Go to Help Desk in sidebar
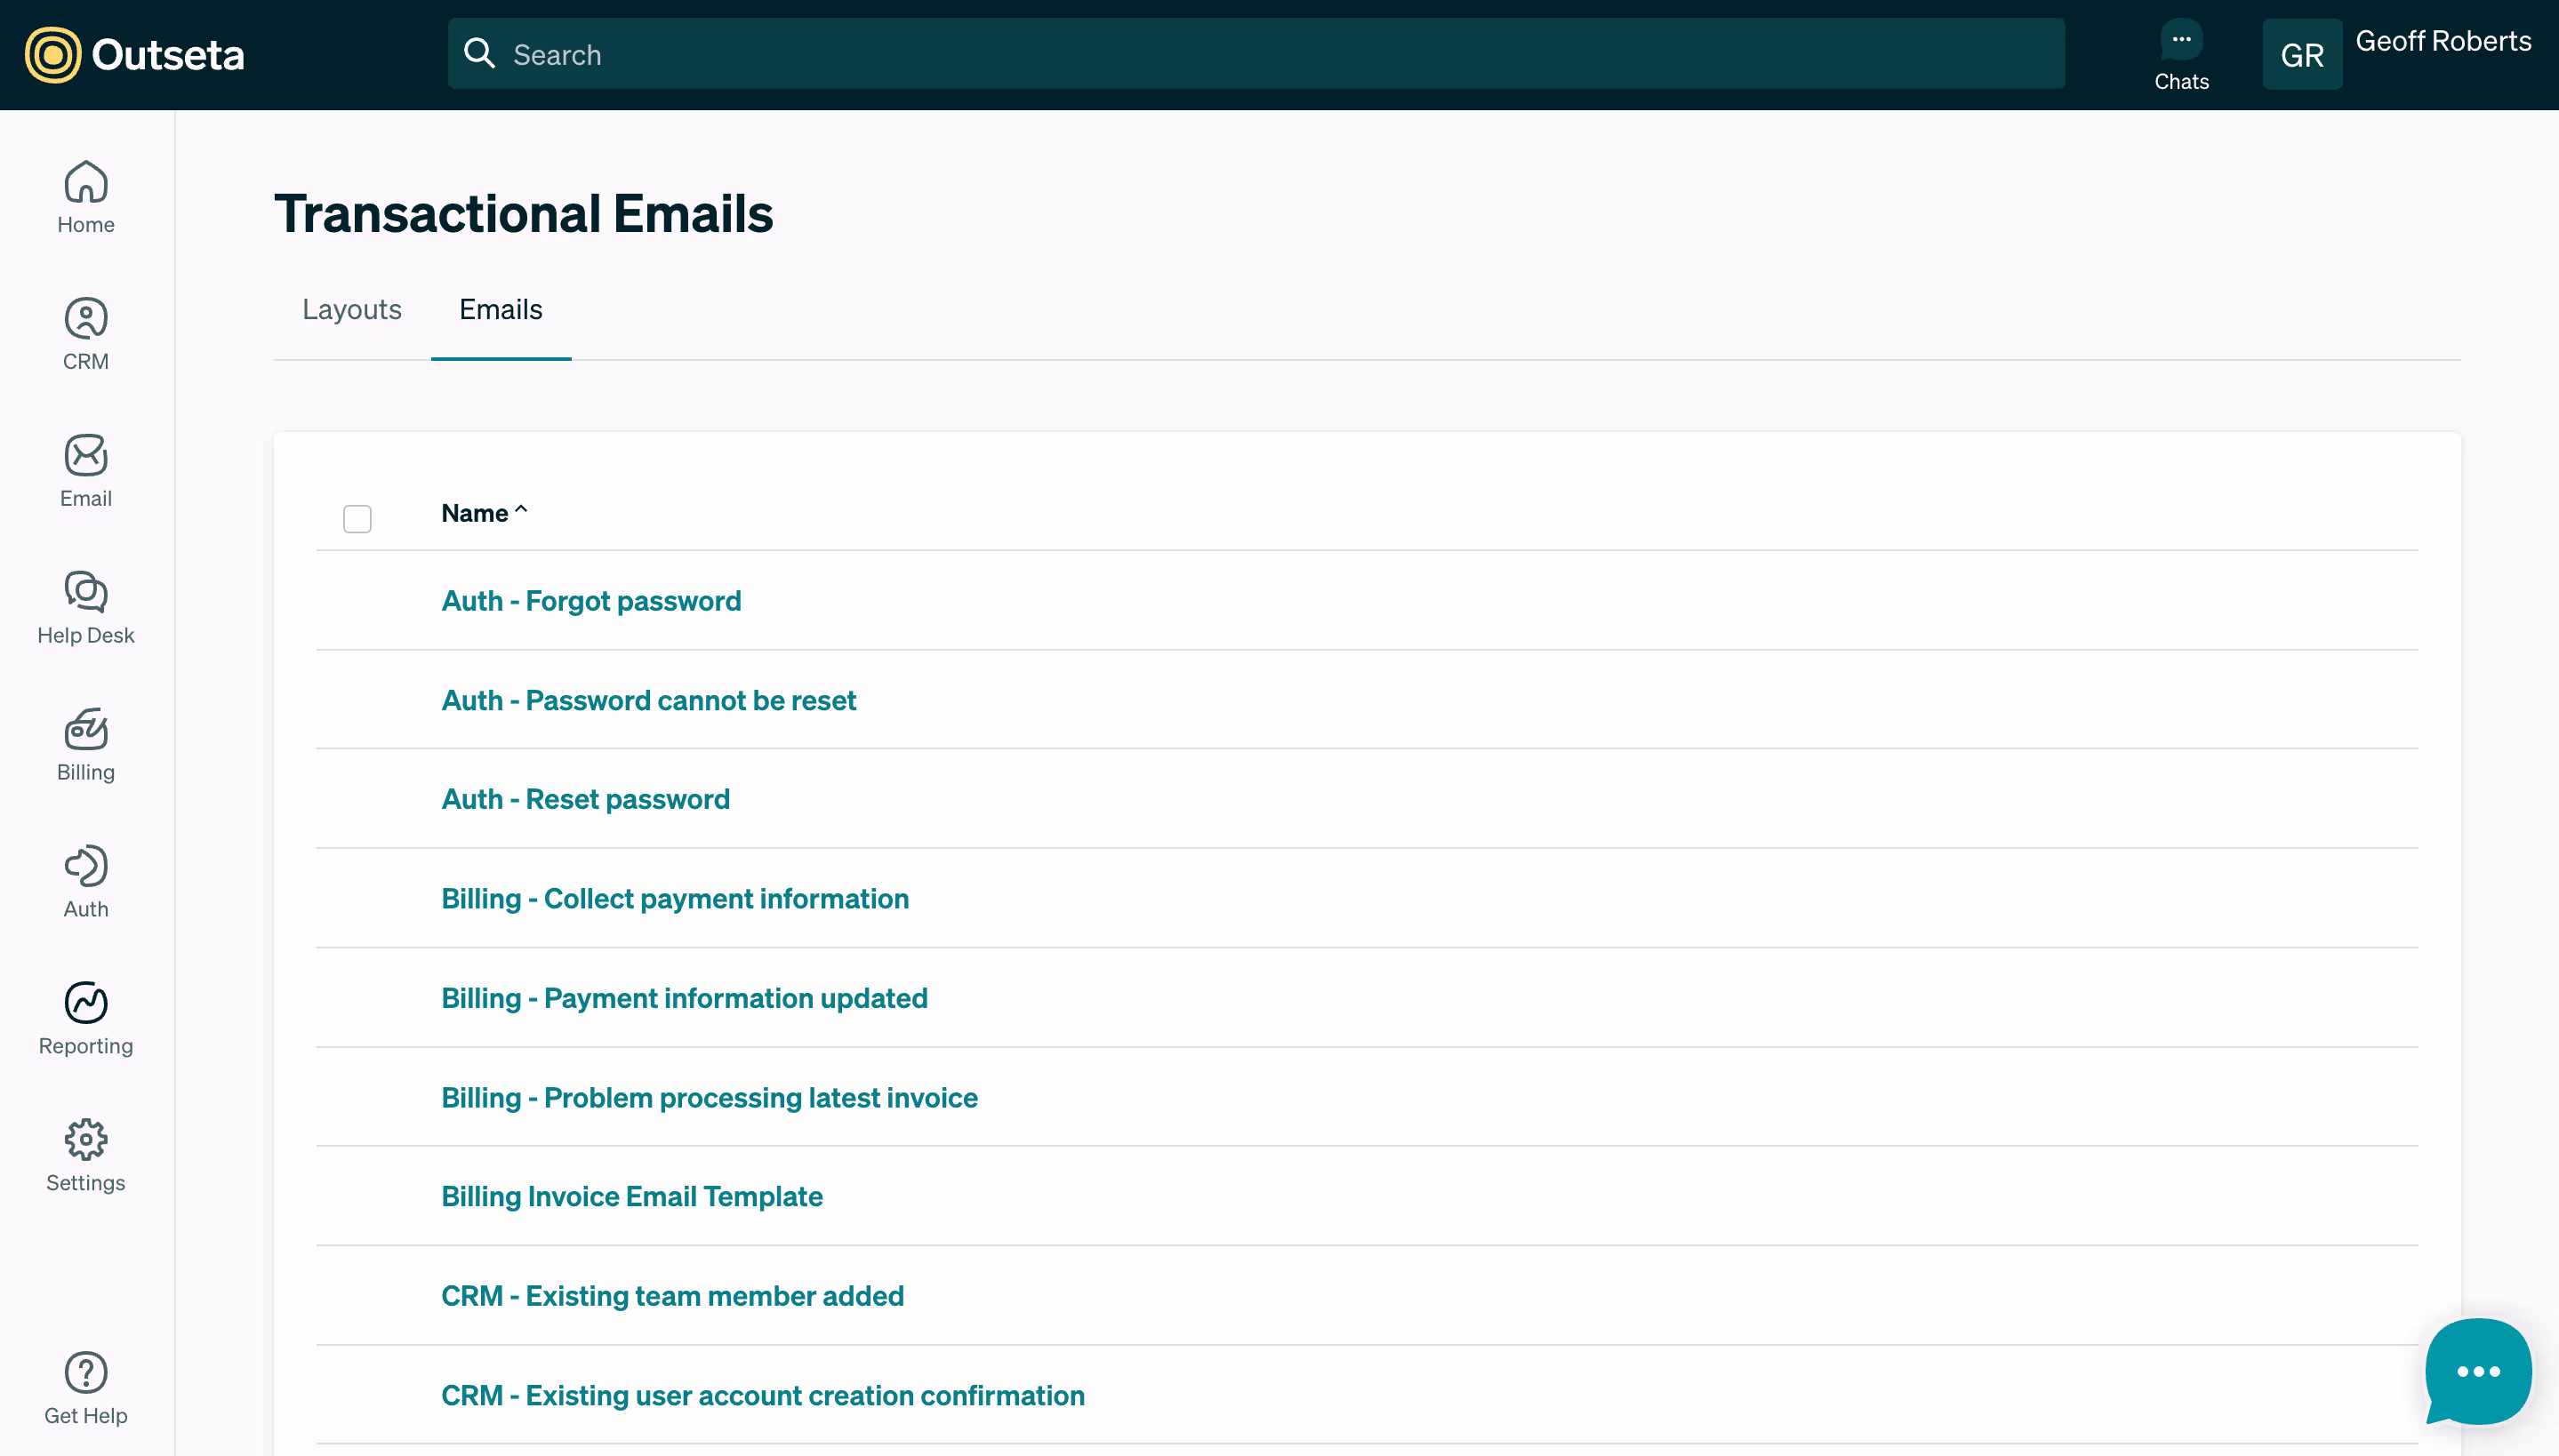Image resolution: width=2559 pixels, height=1456 pixels. point(86,608)
